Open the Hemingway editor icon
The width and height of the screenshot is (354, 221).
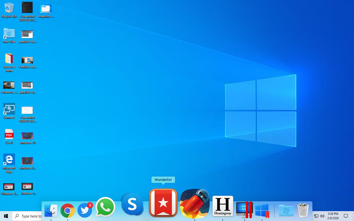(223, 207)
